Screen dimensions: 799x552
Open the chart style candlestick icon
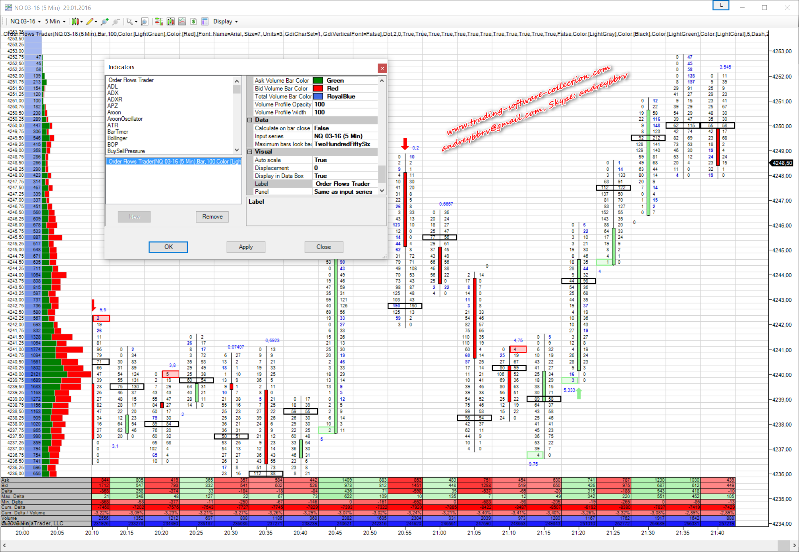click(x=75, y=21)
